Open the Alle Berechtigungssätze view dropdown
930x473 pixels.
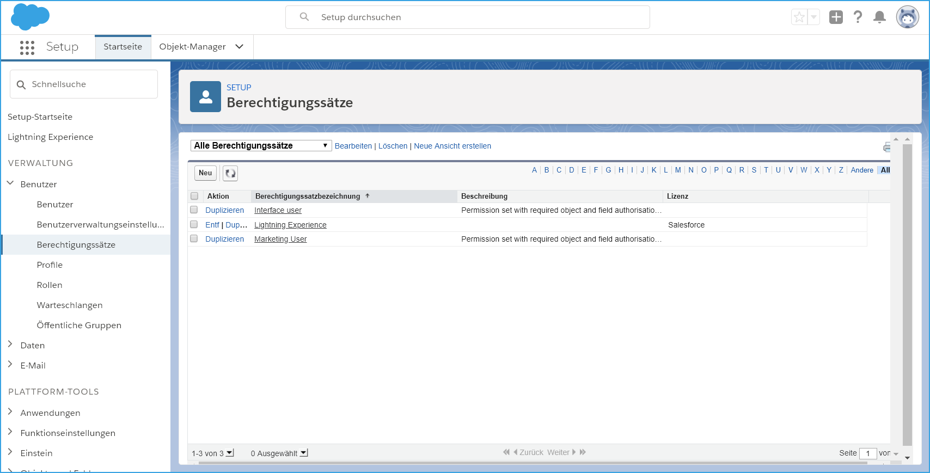261,146
